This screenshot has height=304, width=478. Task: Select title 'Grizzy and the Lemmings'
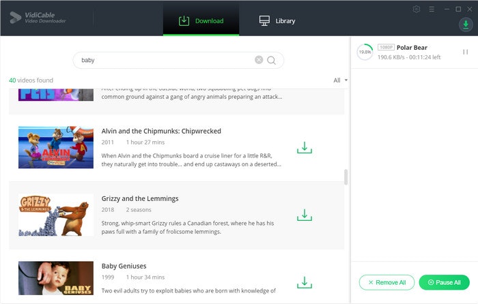[x=140, y=199]
